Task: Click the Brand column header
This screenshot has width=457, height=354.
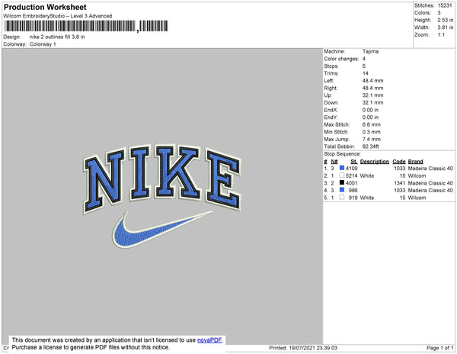Action: tap(415, 162)
